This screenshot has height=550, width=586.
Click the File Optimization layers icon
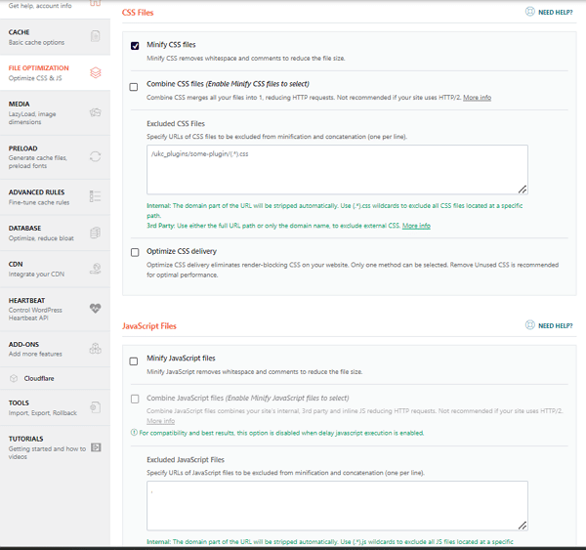(95, 72)
